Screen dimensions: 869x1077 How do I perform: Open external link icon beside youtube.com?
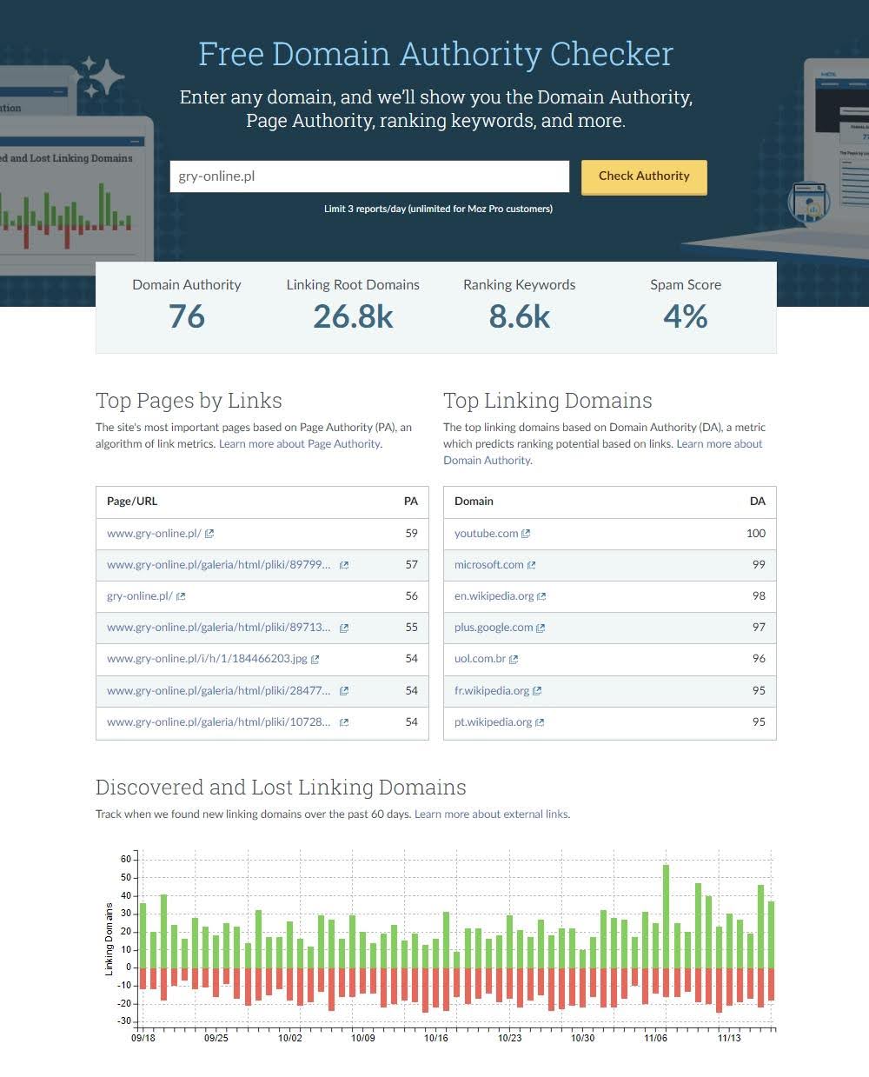coord(526,534)
